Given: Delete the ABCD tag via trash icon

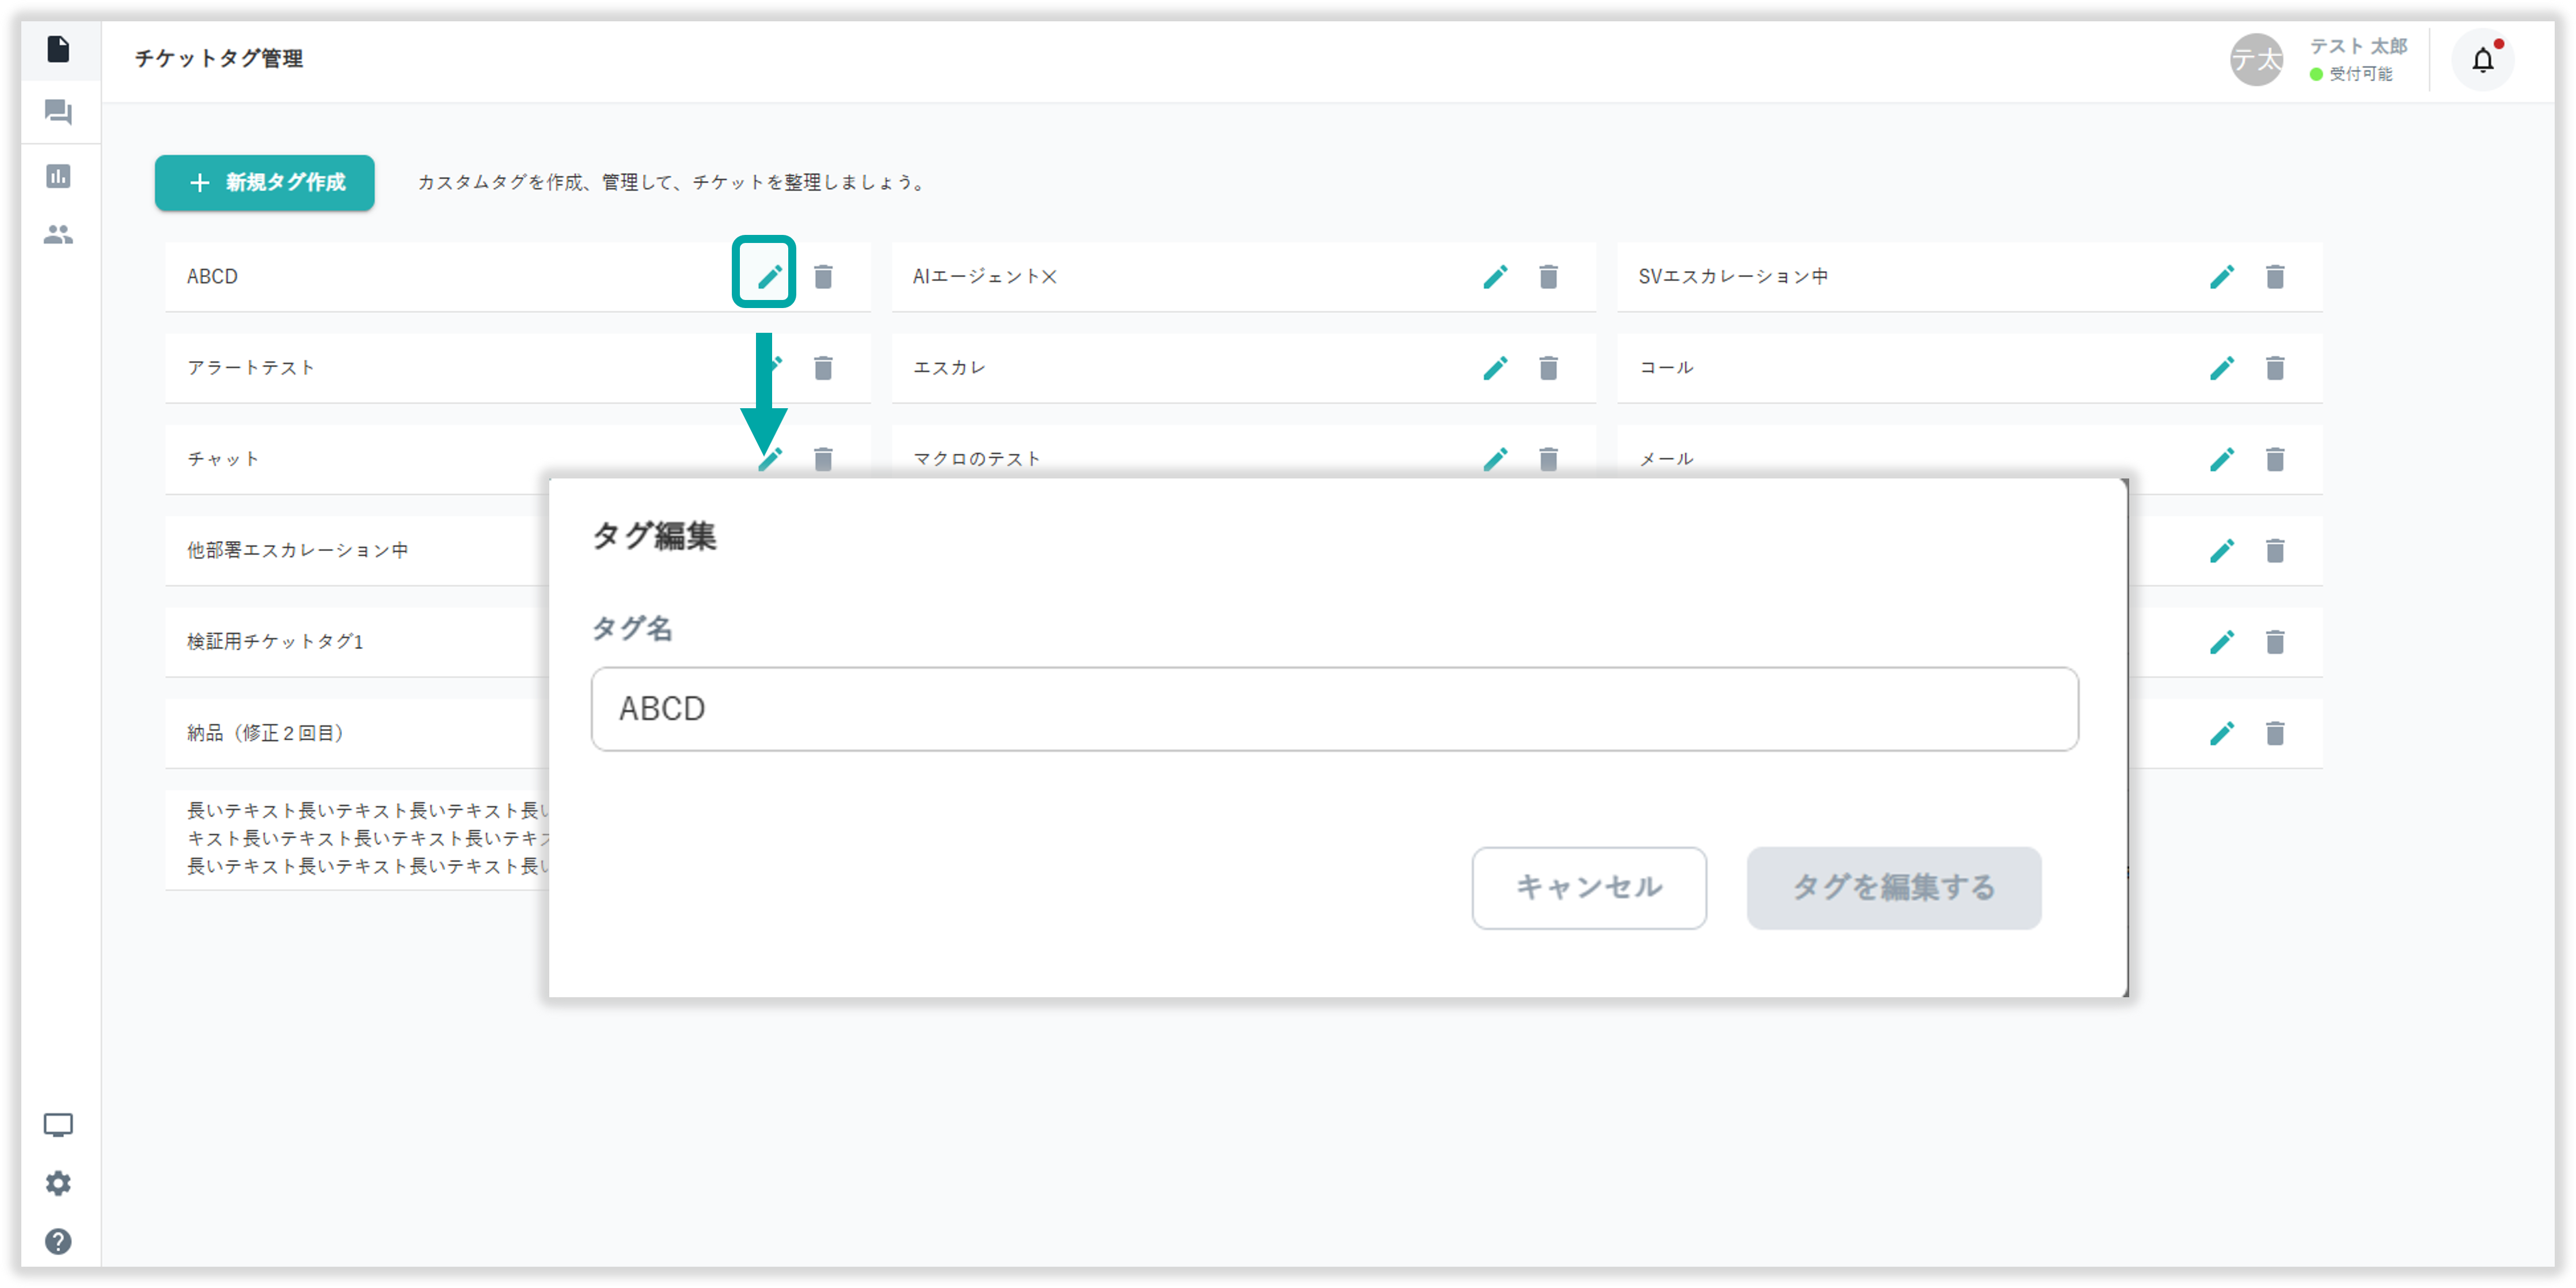Looking at the screenshot, I should point(823,276).
